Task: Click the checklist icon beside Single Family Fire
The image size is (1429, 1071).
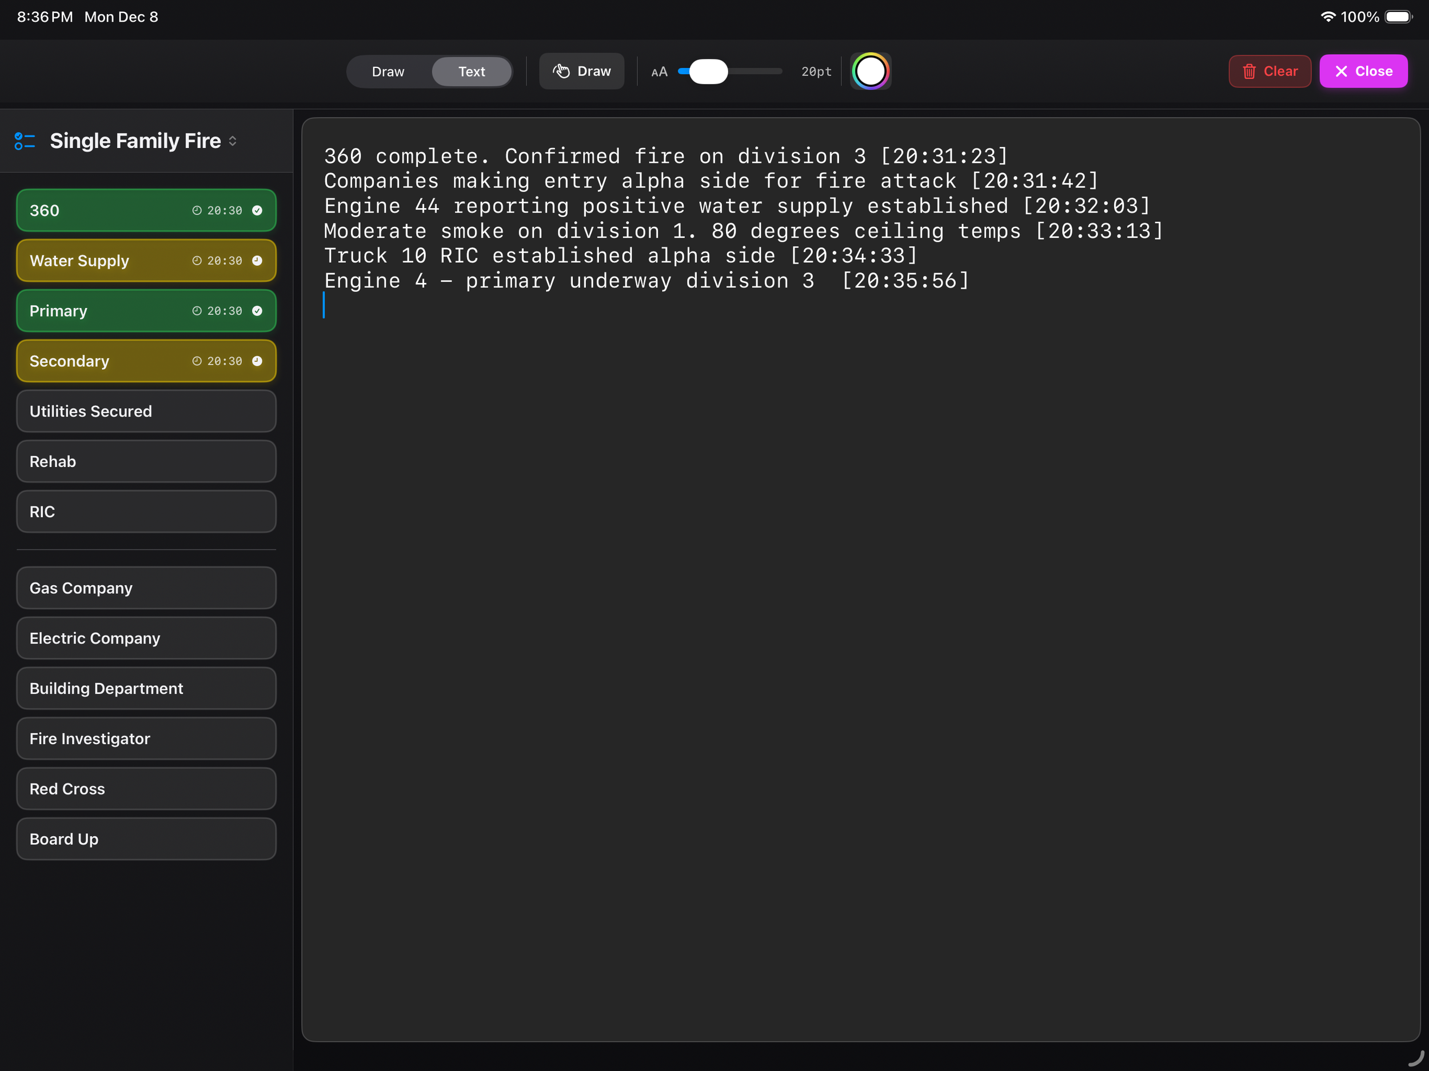Action: [25, 141]
